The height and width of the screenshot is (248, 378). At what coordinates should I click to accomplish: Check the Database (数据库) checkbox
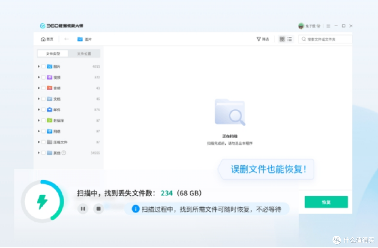pyautogui.click(x=44, y=120)
